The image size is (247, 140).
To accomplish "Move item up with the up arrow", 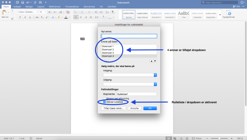I will 151,61.
